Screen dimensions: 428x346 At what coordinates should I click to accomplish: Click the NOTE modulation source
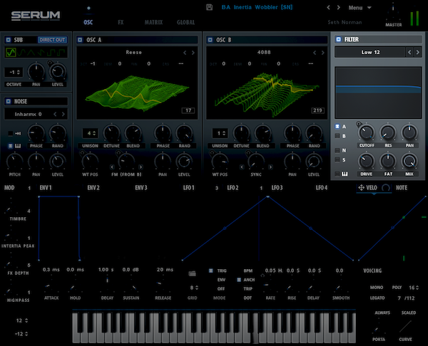pyautogui.click(x=402, y=188)
